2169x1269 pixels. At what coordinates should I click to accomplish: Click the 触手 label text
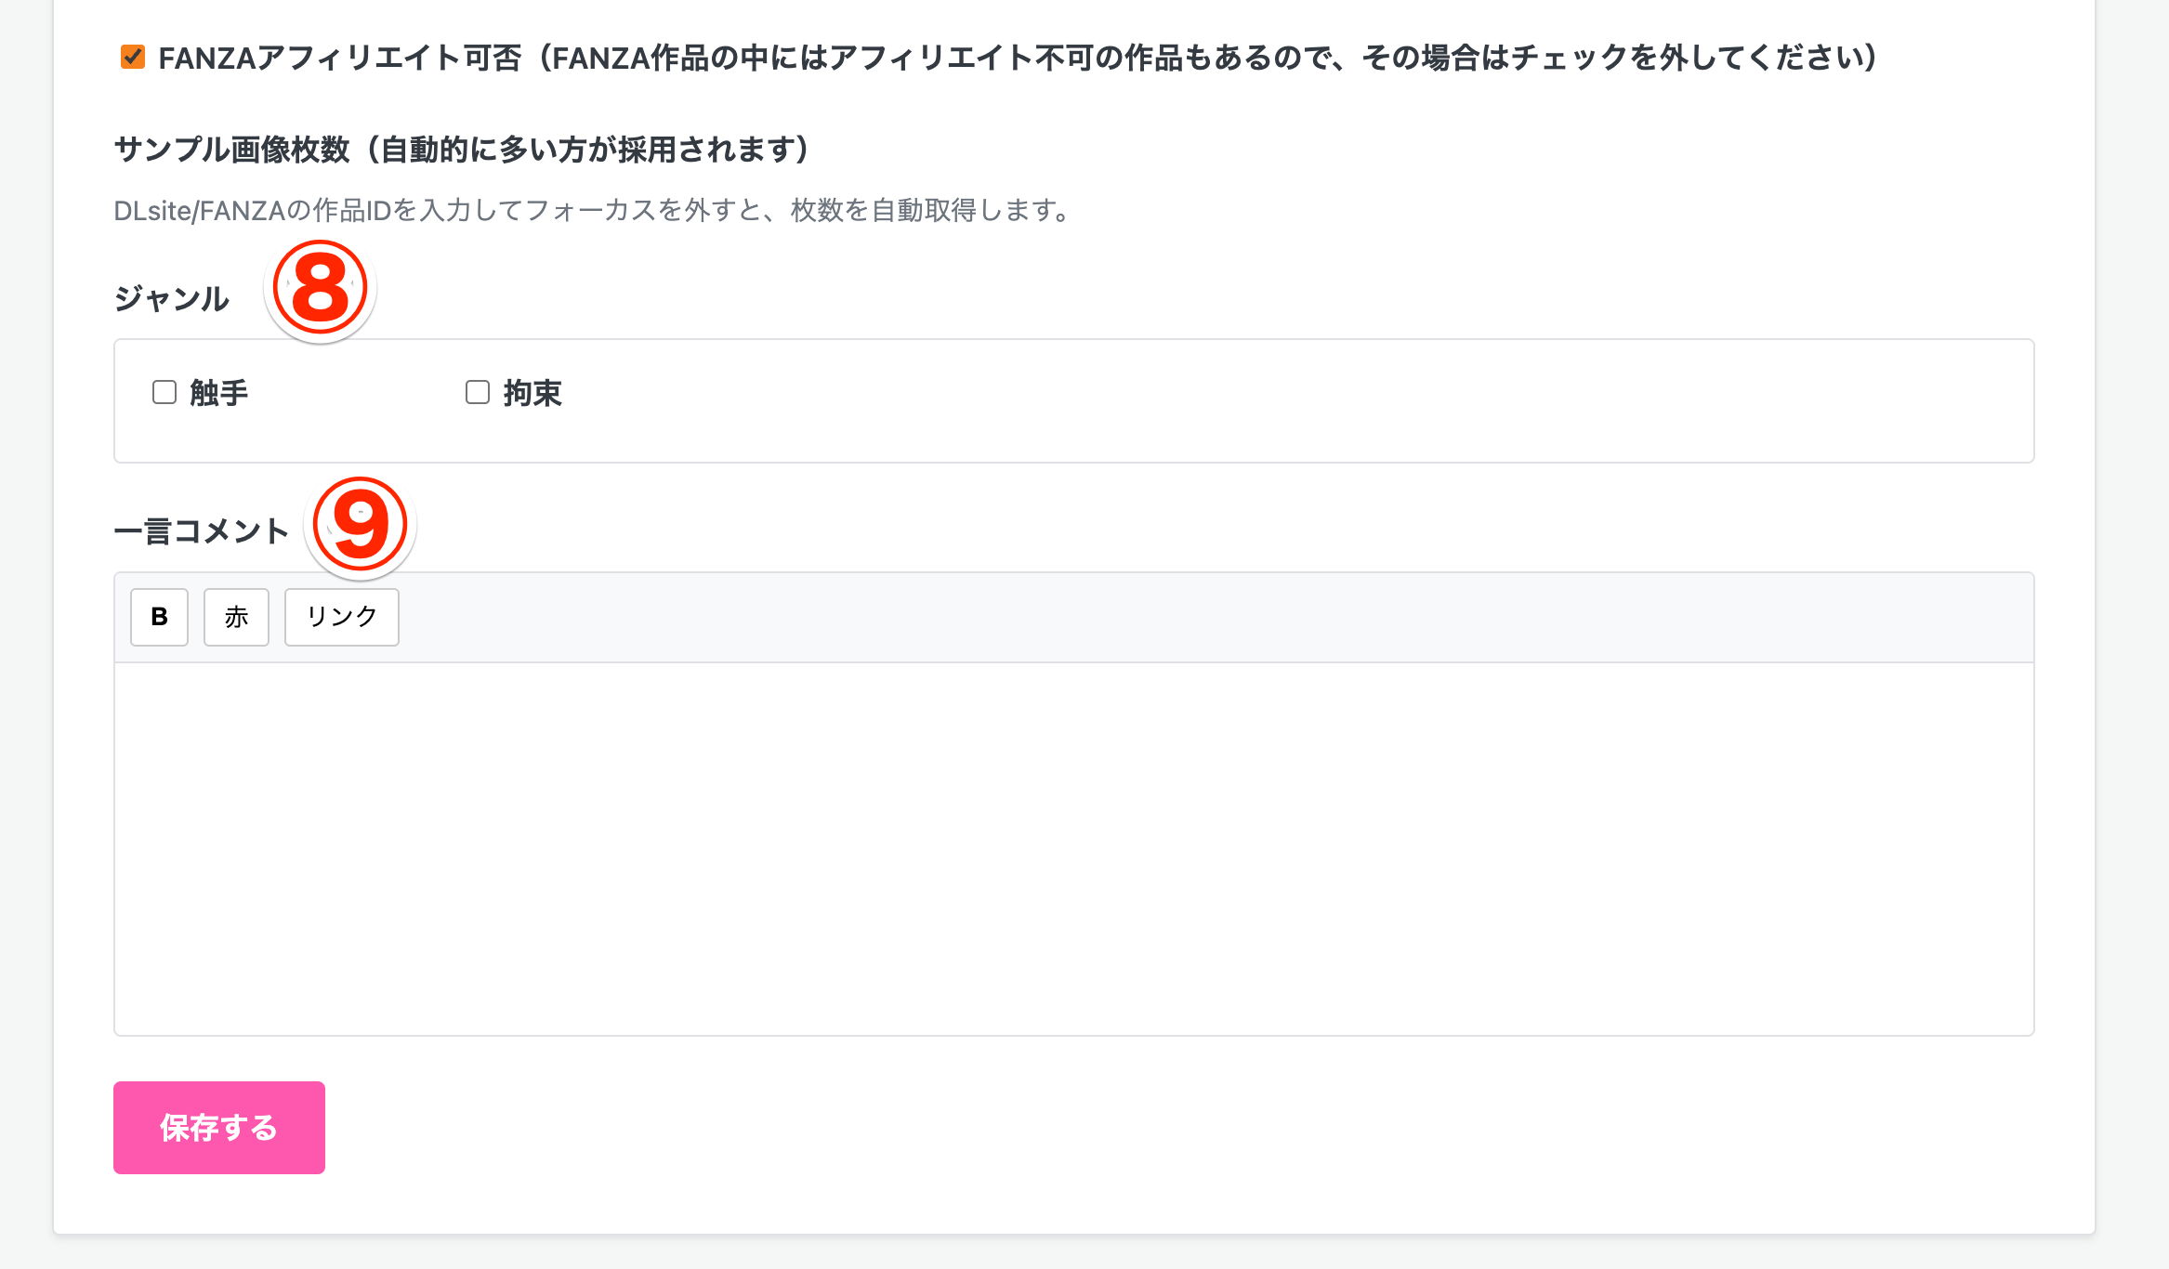219,394
